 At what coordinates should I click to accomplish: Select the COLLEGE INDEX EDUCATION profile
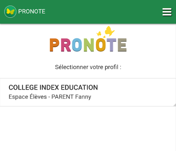tap(53, 88)
